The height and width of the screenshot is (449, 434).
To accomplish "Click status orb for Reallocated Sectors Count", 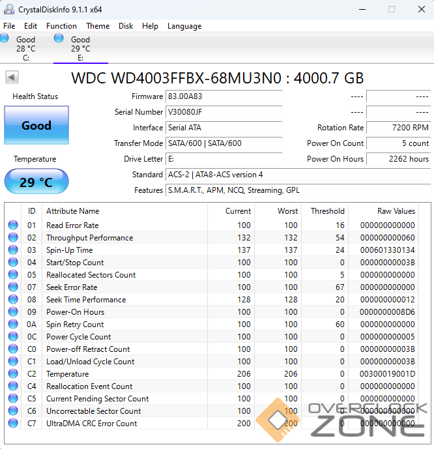I will click(13, 275).
